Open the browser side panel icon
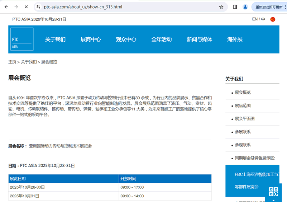The image size is (287, 202). [x=235, y=7]
